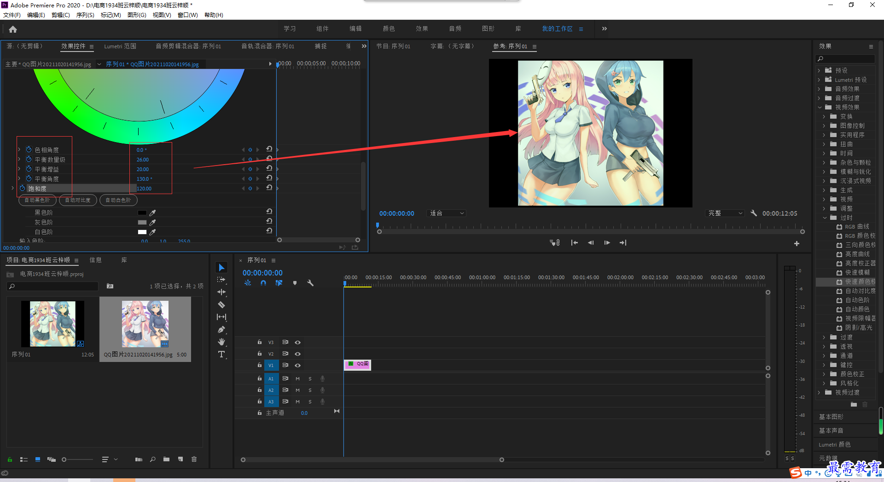Delete selected item with trash icon
Screen dimensions: 884x482
pos(194,459)
